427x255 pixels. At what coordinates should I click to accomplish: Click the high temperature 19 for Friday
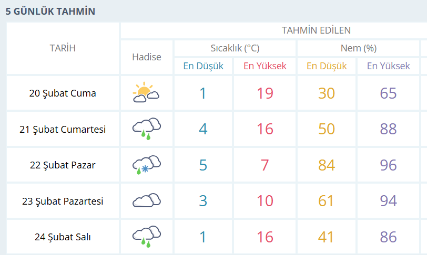(265, 93)
